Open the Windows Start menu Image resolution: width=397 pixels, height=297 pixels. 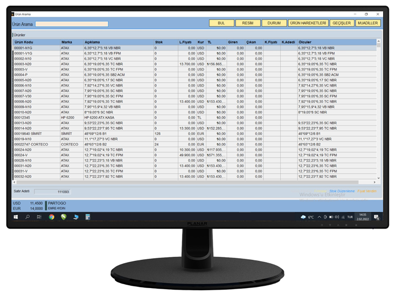pos(16,217)
